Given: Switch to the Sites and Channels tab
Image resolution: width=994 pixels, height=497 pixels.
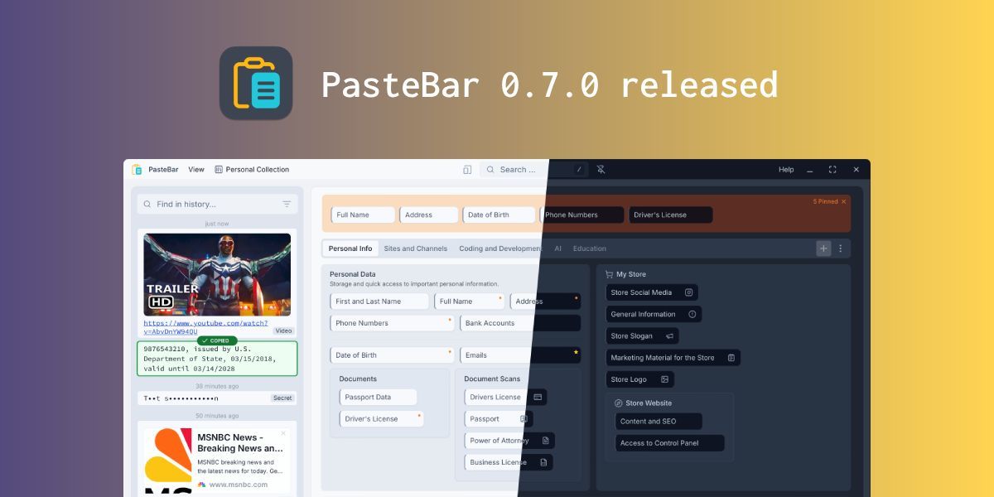Looking at the screenshot, I should [416, 248].
